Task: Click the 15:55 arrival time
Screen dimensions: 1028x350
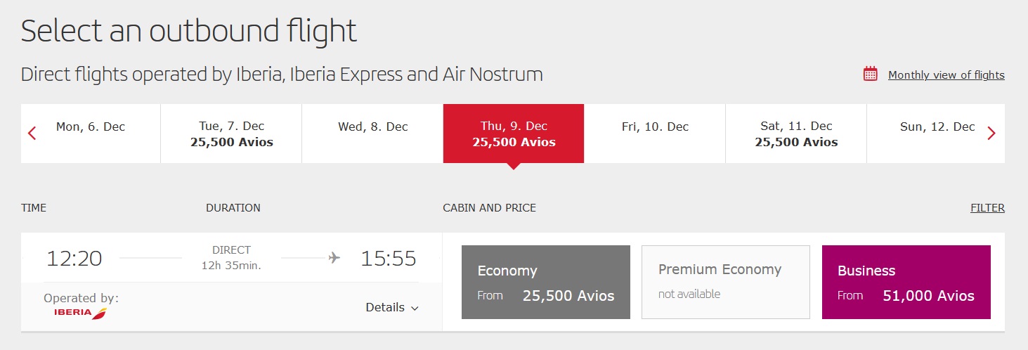Action: click(x=389, y=259)
